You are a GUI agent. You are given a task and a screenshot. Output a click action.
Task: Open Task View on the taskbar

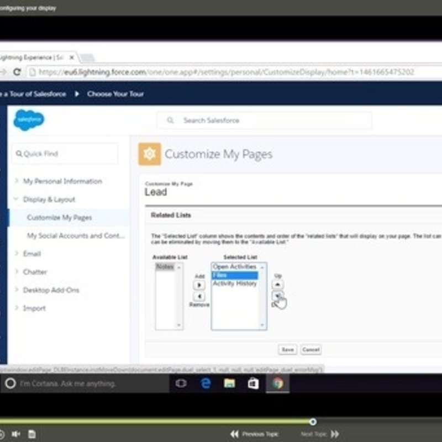[x=181, y=383]
